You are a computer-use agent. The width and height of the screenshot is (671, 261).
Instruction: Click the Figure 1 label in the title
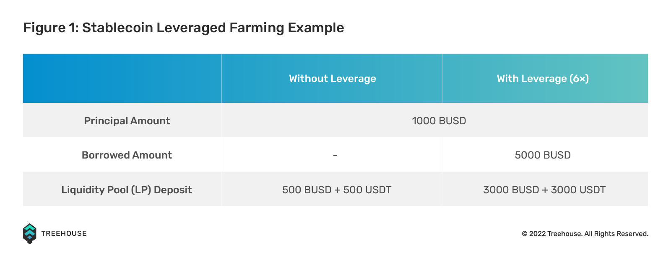click(51, 28)
